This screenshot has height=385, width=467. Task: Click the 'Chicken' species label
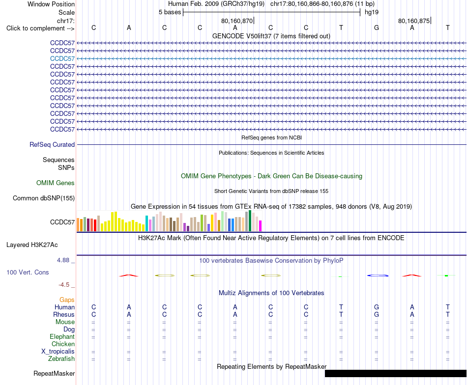pos(63,344)
